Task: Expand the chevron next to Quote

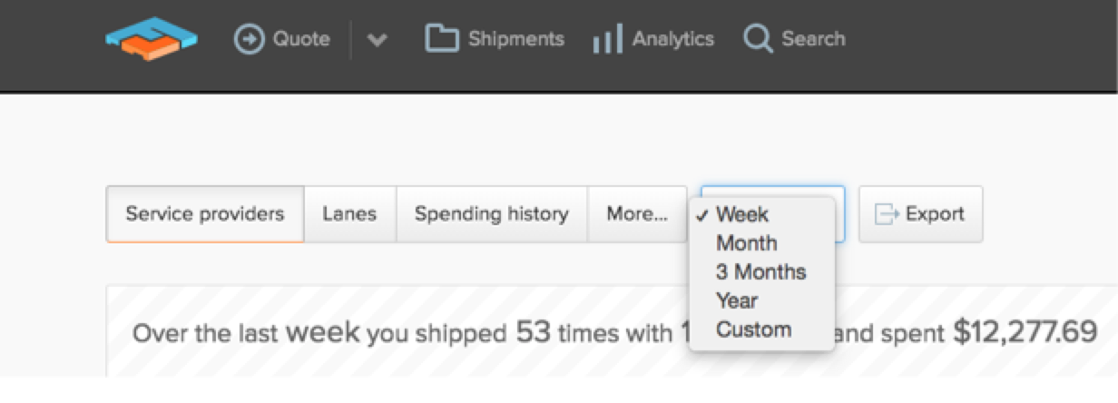Action: pos(378,41)
